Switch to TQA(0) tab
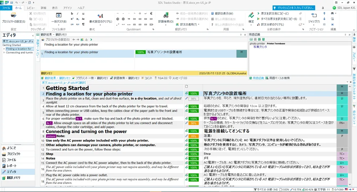The image size is (357, 192). [x=161, y=78]
